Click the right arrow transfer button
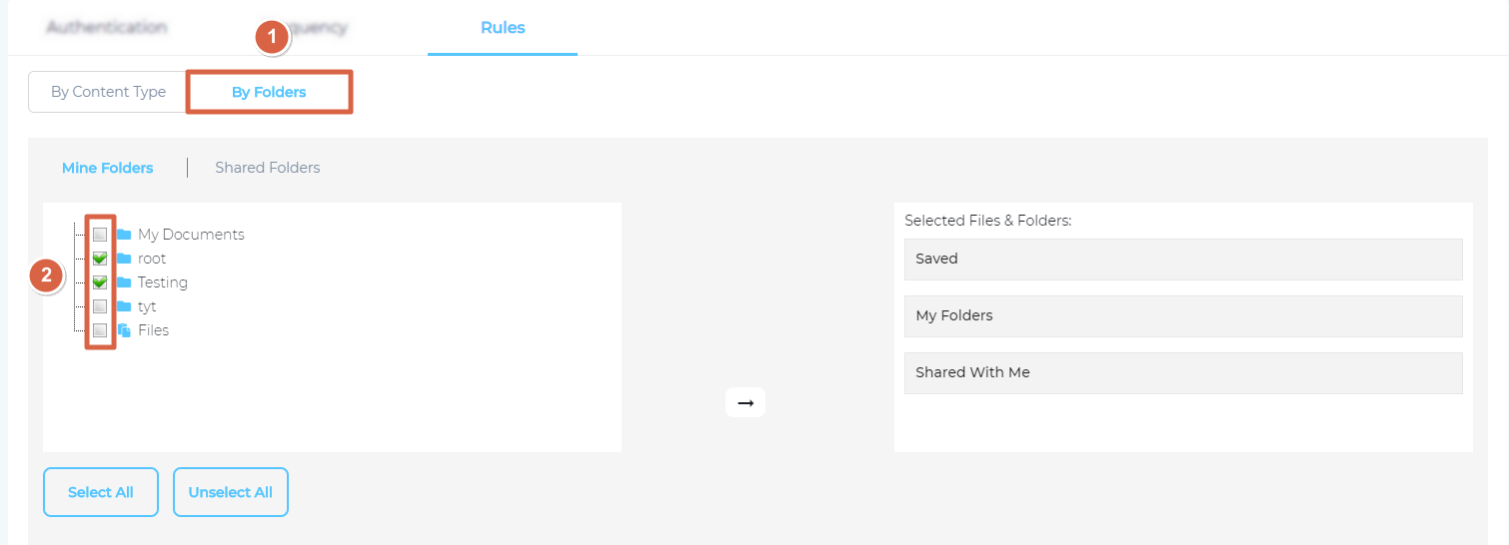The image size is (1509, 545). point(746,402)
